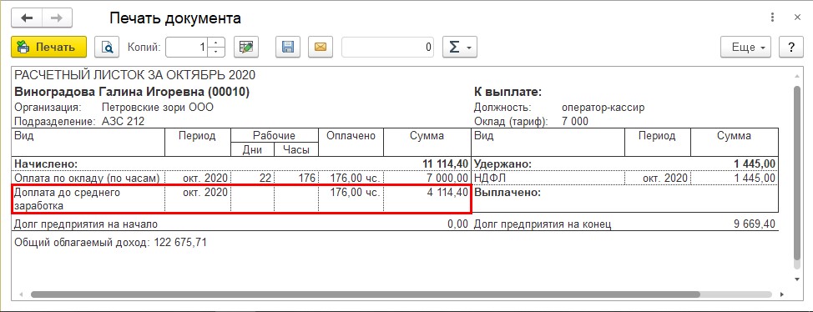The height and width of the screenshot is (312, 813).
Task: Click the Начислено total 11 114,40
Action: [x=446, y=164]
